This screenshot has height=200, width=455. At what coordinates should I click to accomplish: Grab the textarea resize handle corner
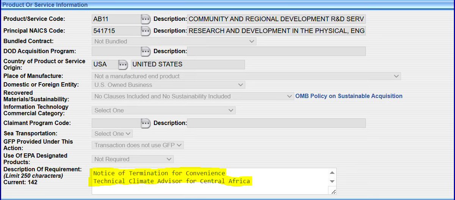tap(333, 192)
